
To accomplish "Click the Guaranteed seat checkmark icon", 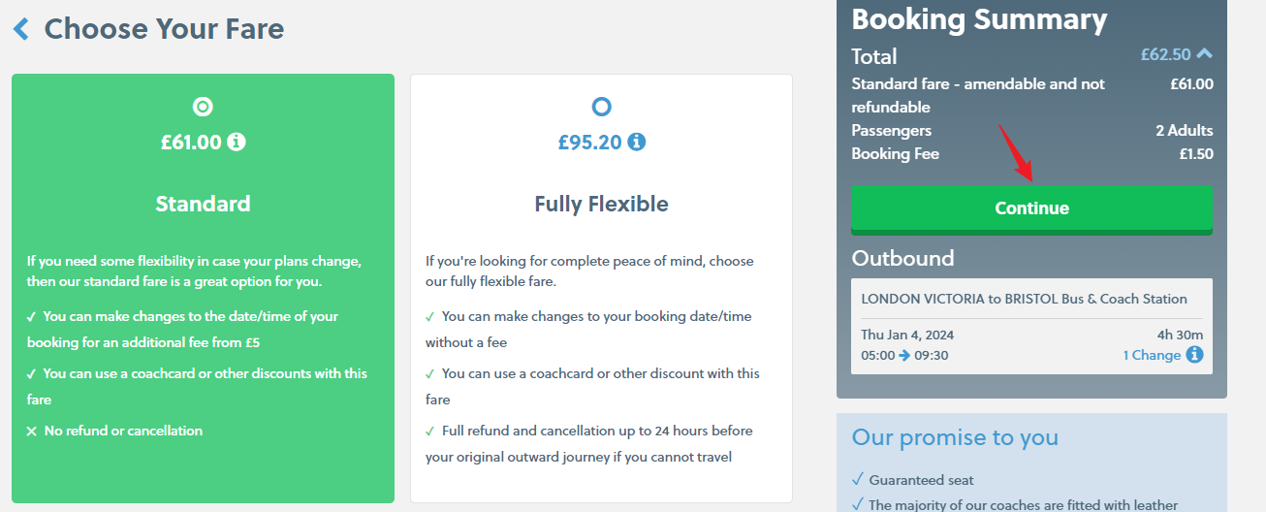I will [857, 480].
